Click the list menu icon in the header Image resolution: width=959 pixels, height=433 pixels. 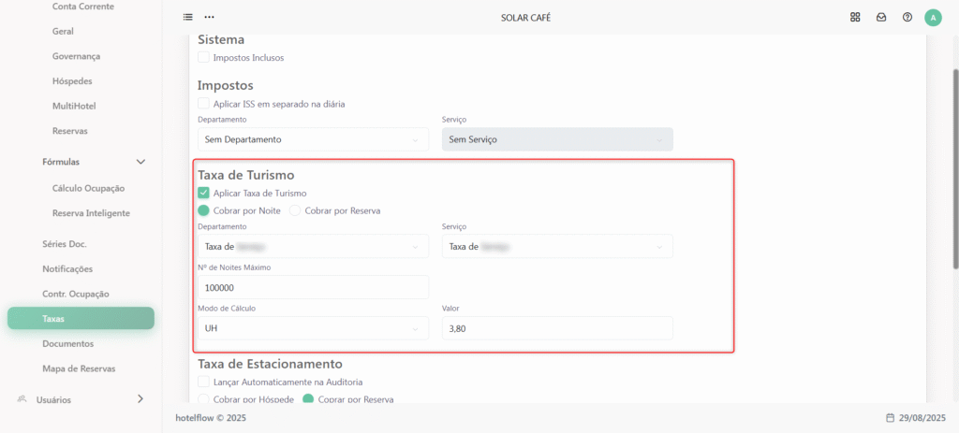187,17
